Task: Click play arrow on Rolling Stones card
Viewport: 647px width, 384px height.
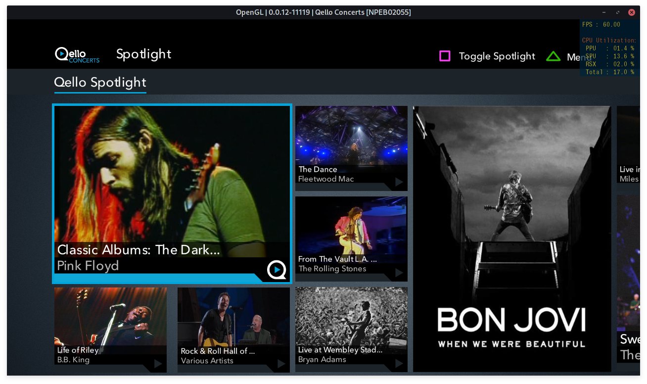Action: pyautogui.click(x=399, y=273)
